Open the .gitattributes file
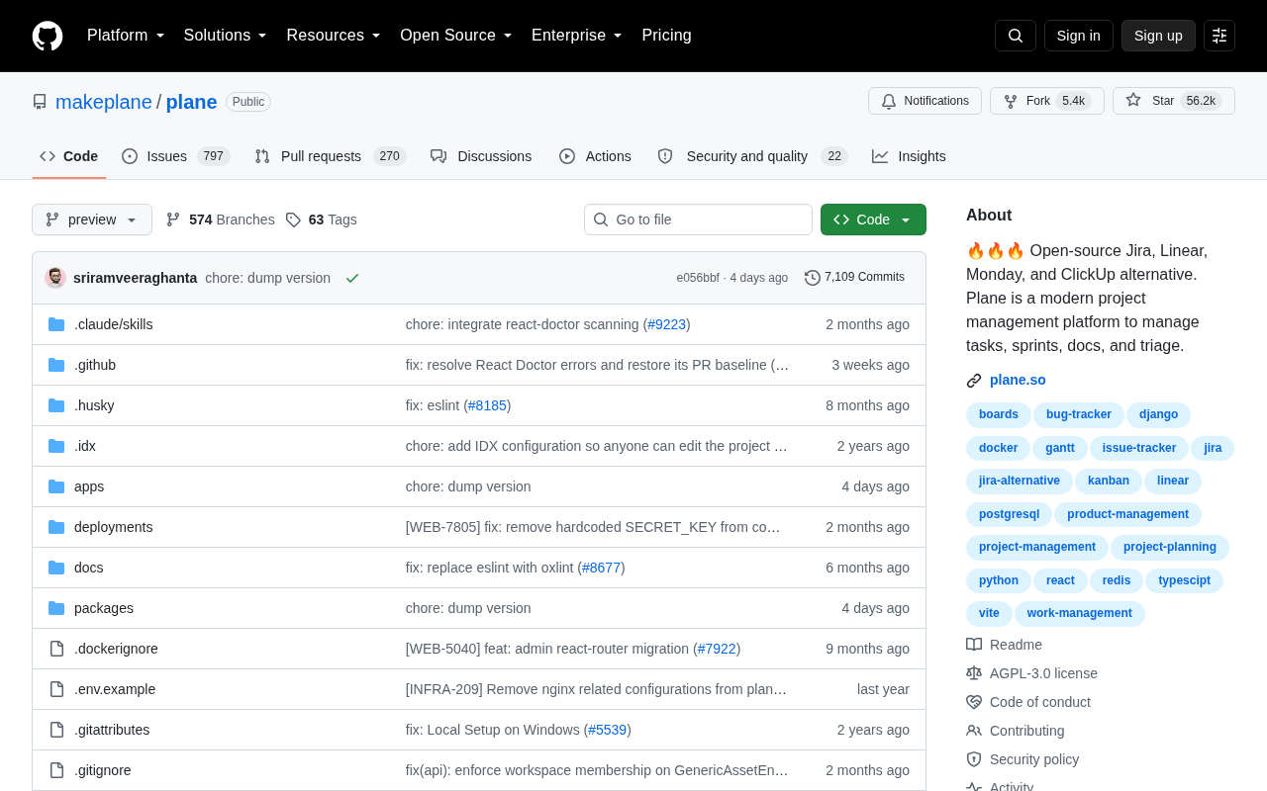 click(x=112, y=730)
